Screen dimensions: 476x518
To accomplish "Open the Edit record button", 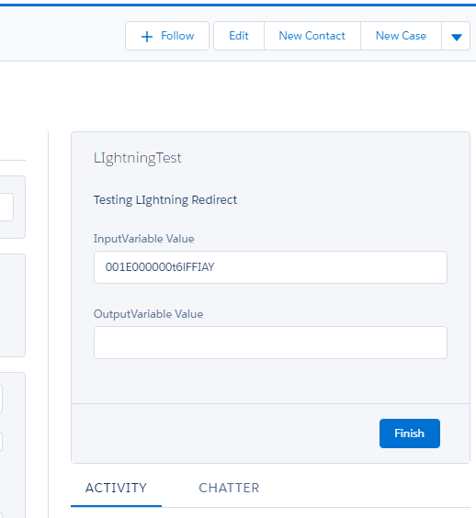I will coord(239,36).
